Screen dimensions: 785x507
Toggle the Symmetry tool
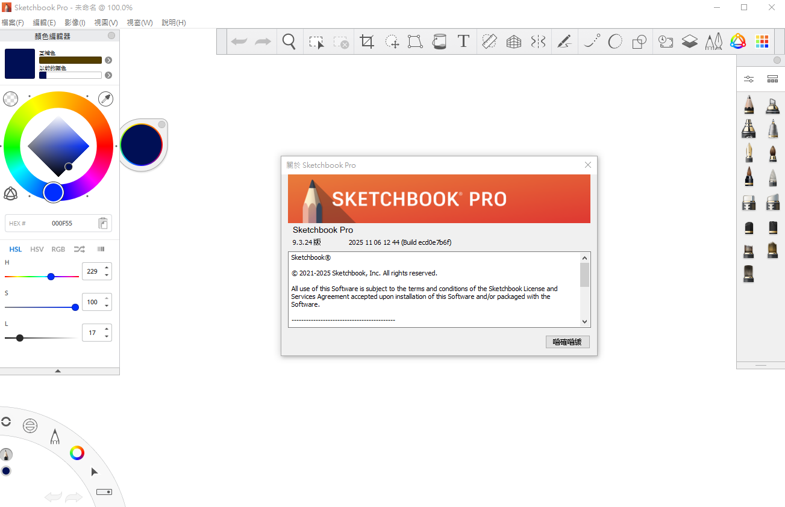[538, 41]
